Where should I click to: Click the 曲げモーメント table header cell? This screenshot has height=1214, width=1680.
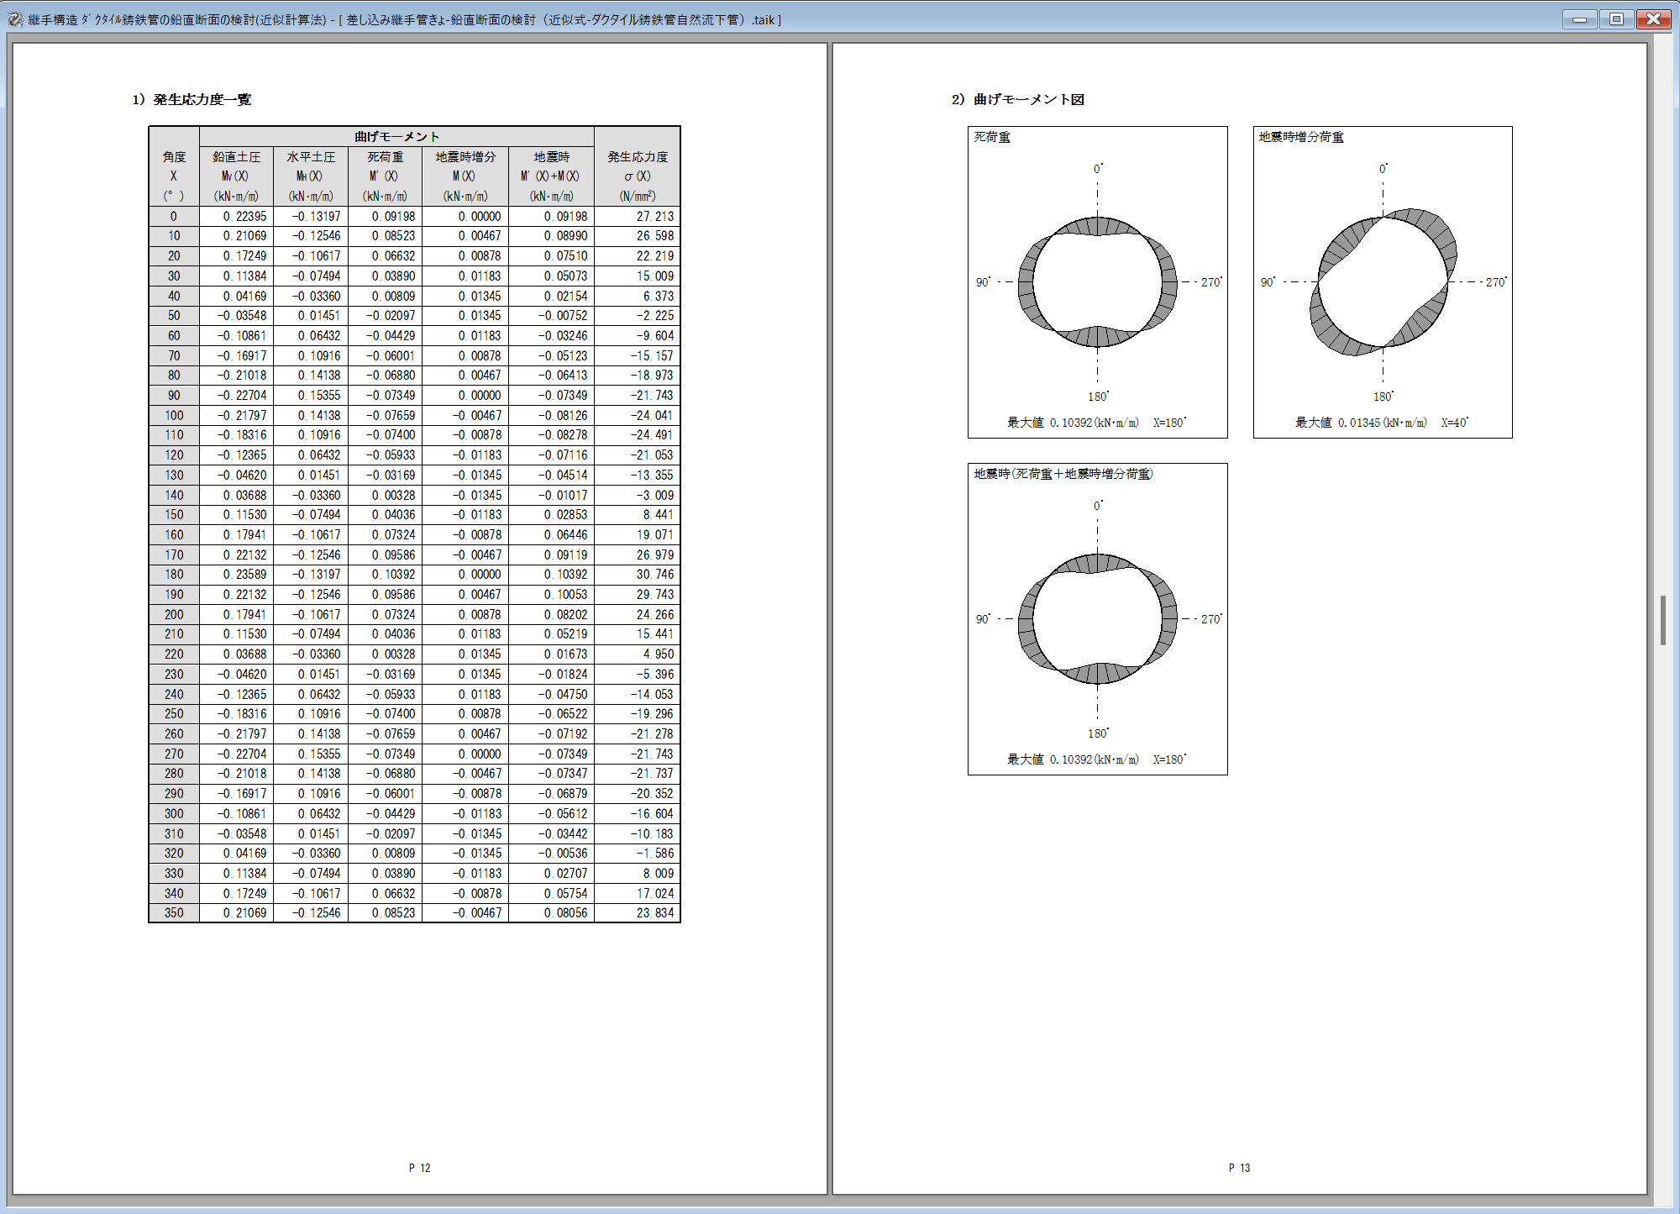(396, 136)
